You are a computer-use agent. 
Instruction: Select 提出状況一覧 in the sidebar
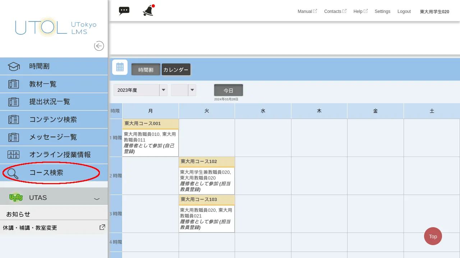50,102
